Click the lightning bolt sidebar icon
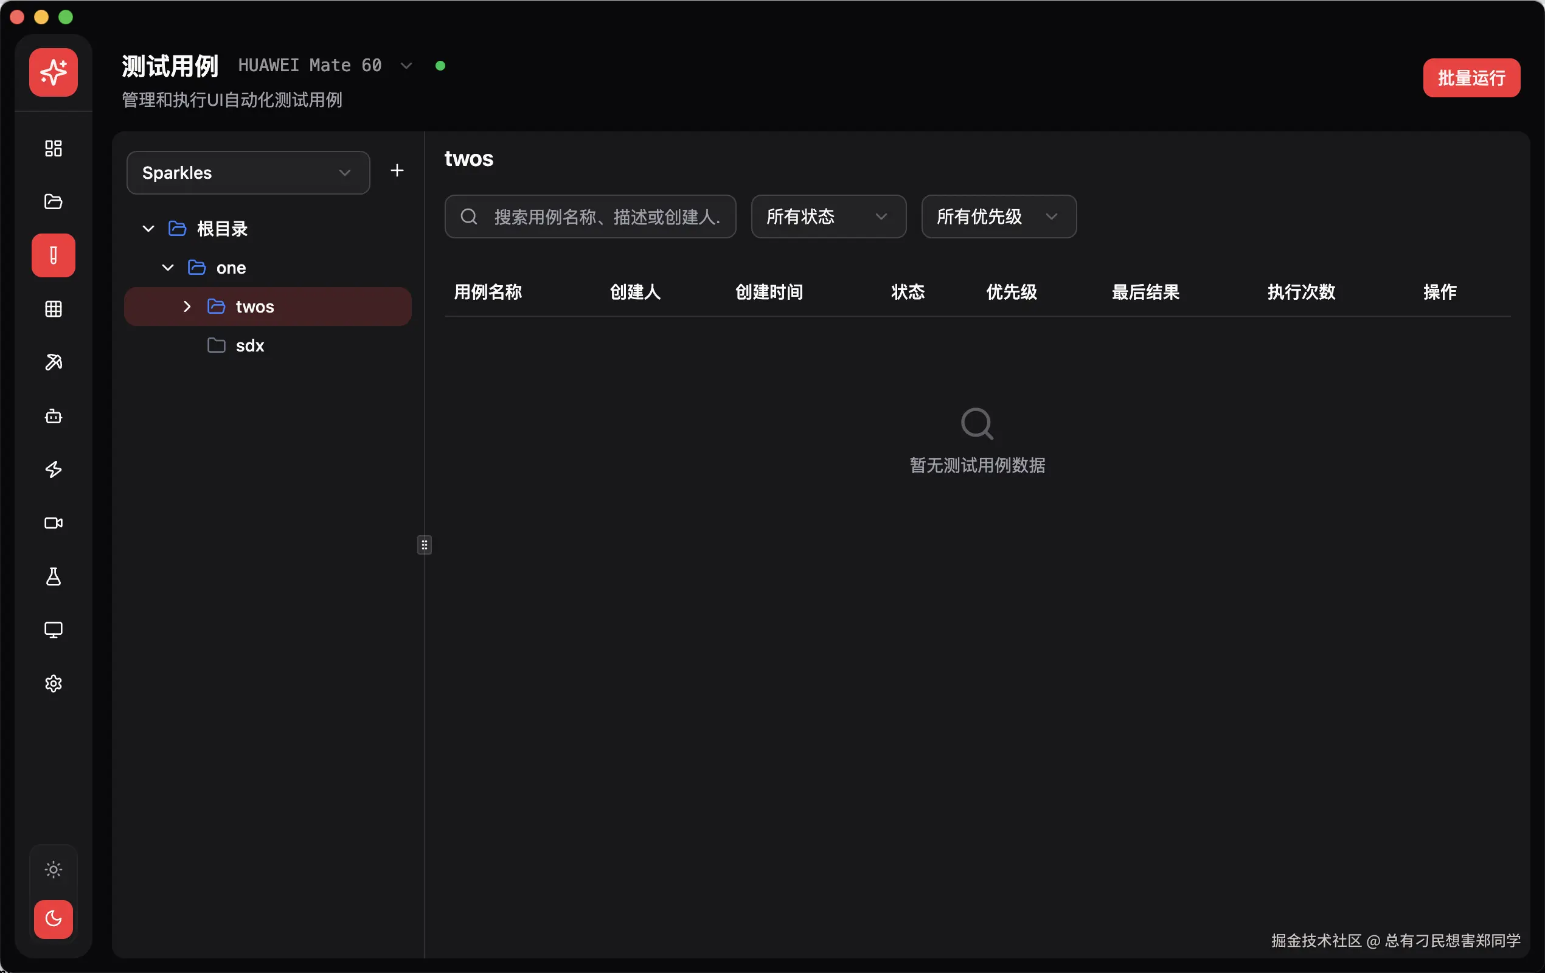 click(54, 469)
